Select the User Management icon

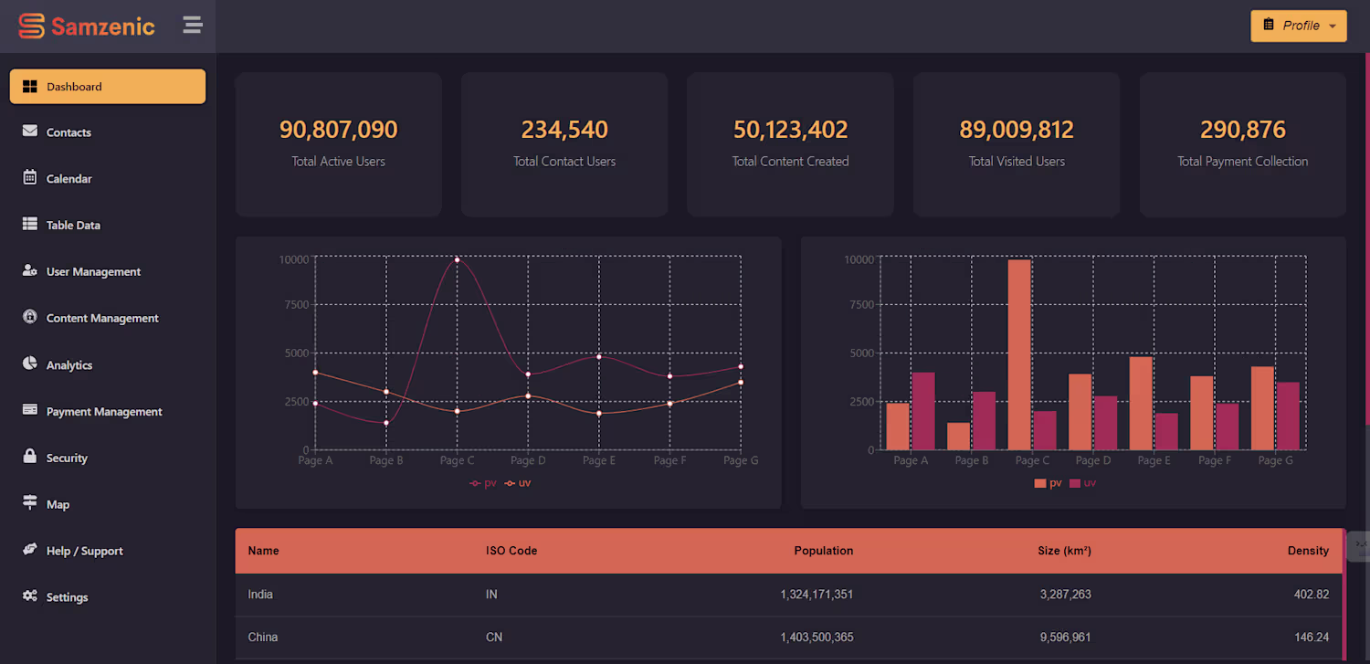click(x=30, y=270)
